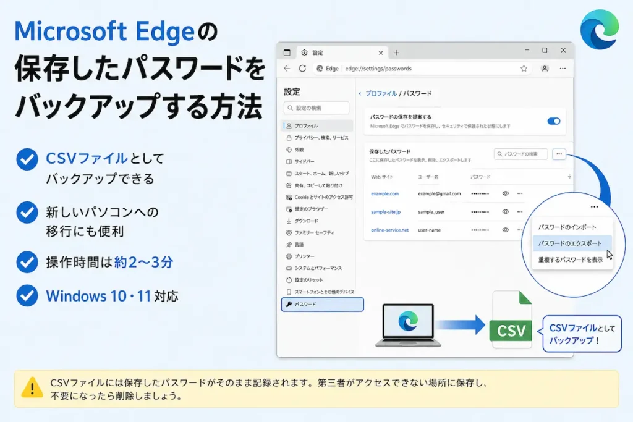Open 共有、コピーして貼り付け settings

314,185
